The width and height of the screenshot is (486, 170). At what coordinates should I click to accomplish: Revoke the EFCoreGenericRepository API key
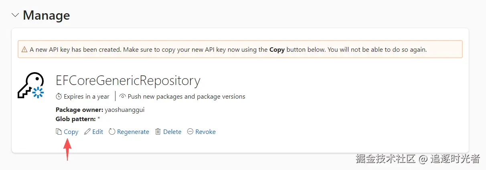click(205, 132)
